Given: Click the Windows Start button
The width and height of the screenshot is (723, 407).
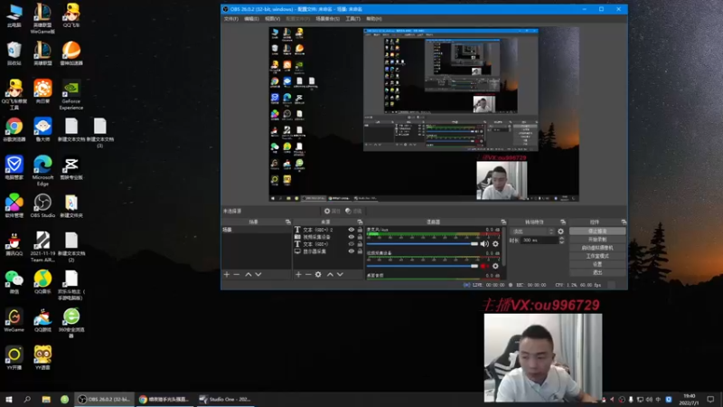Looking at the screenshot, I should (9, 399).
